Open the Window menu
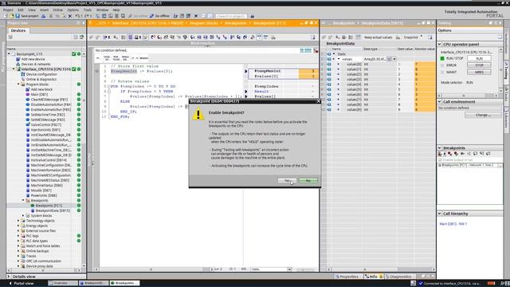This screenshot has width=510, height=287. (102, 10)
